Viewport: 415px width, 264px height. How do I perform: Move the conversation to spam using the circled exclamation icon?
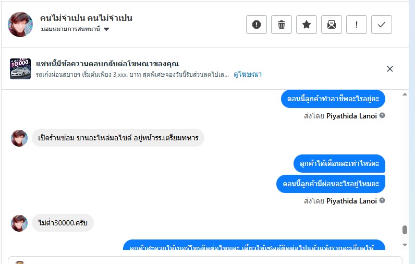tap(257, 25)
